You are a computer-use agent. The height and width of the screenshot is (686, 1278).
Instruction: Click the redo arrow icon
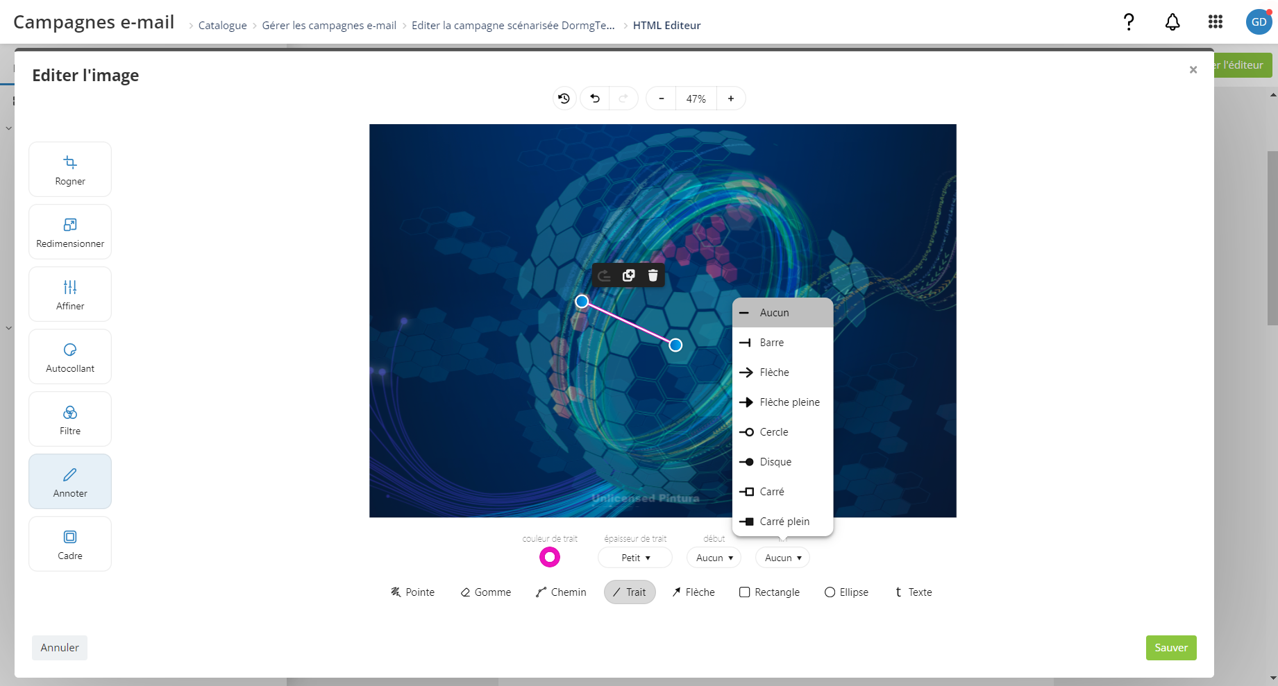coord(623,98)
